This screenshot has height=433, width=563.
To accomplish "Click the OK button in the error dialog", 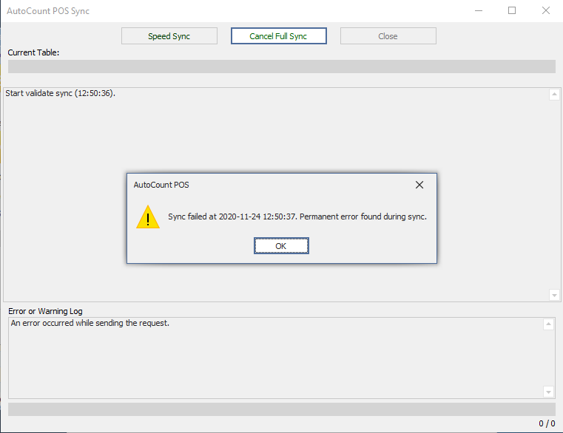I will click(x=281, y=246).
